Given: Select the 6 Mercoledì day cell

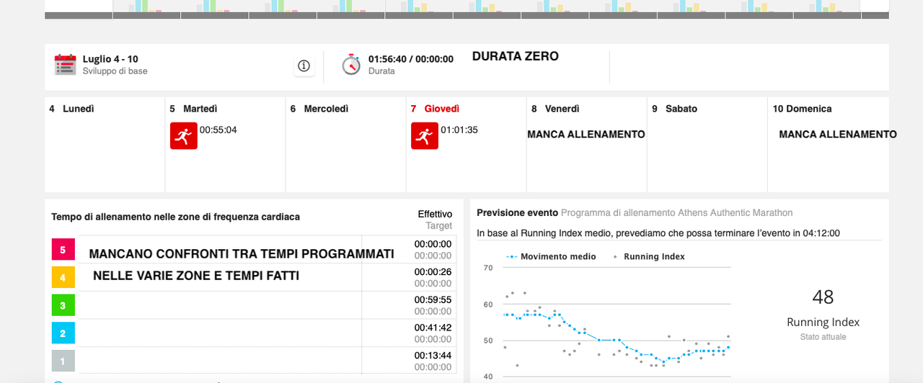Looking at the screenshot, I should 346,145.
